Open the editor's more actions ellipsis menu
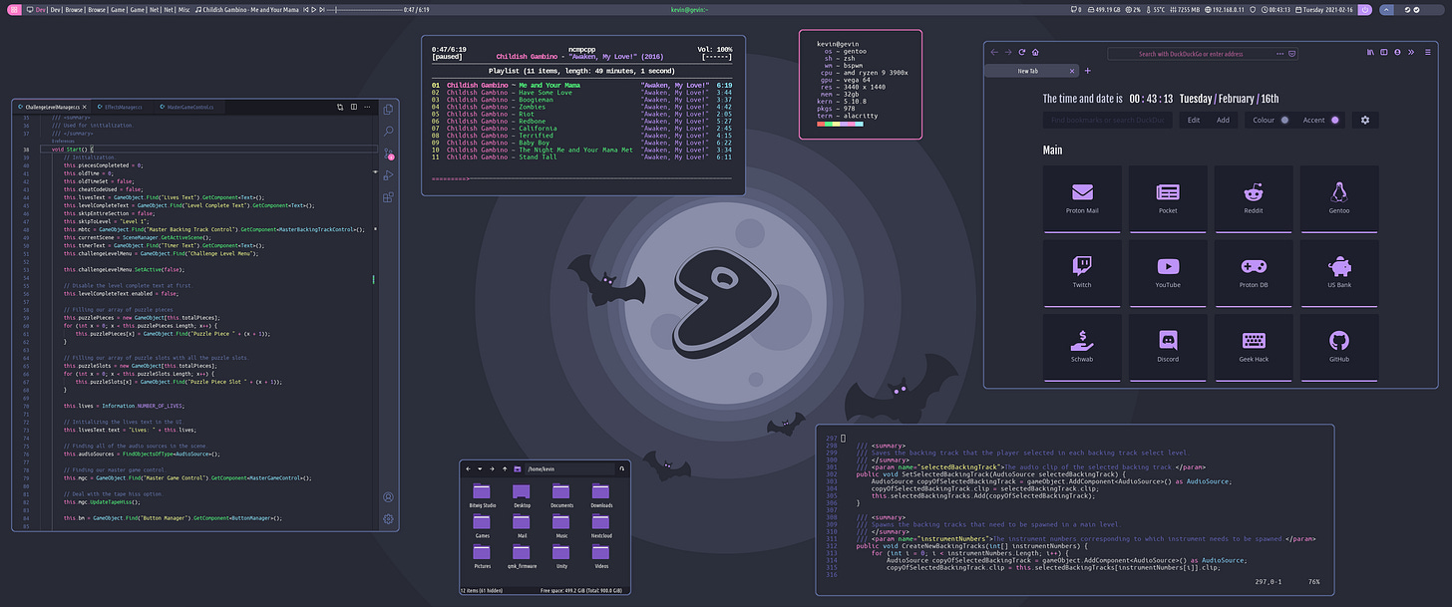The width and height of the screenshot is (1452, 607). point(368,107)
